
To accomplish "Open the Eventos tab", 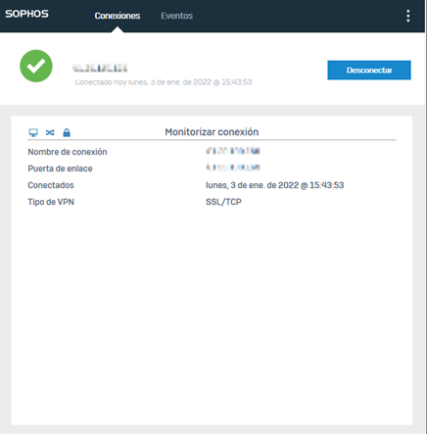I will pyautogui.click(x=176, y=16).
